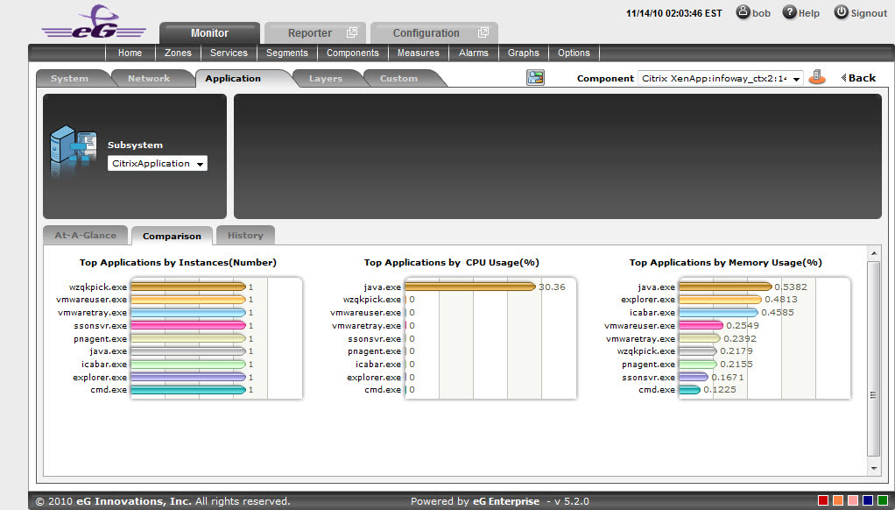895x510 pixels.
Task: Switch to the Comparison tab
Action: tap(172, 236)
